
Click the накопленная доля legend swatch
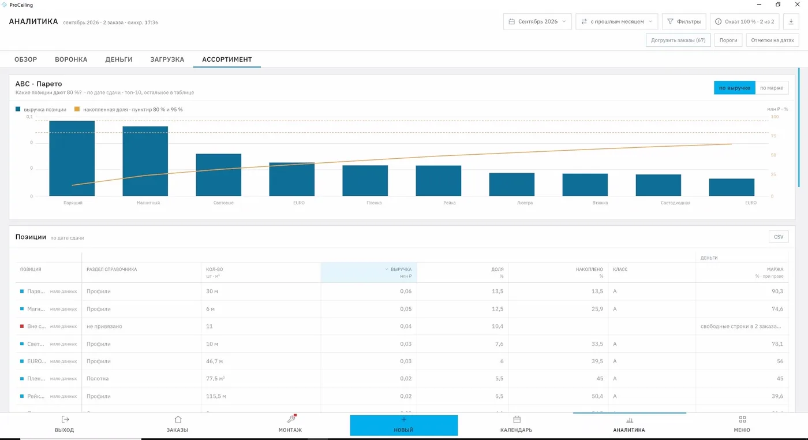(x=77, y=109)
